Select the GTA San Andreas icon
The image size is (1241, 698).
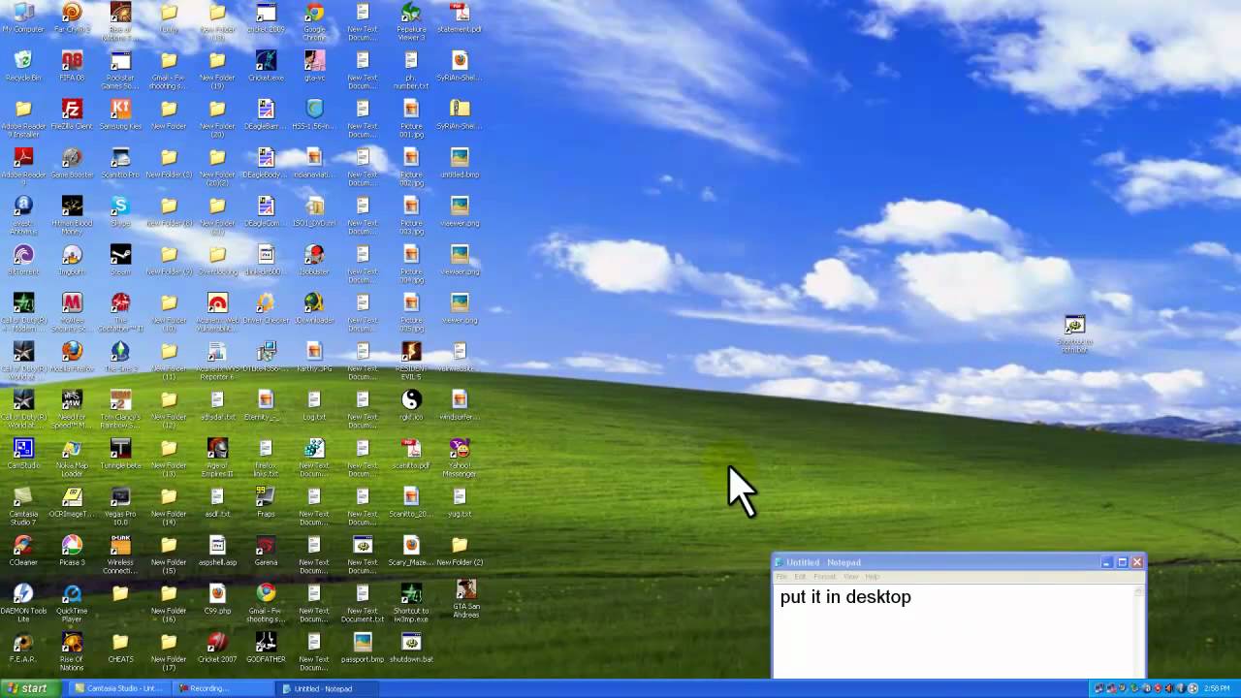click(466, 600)
